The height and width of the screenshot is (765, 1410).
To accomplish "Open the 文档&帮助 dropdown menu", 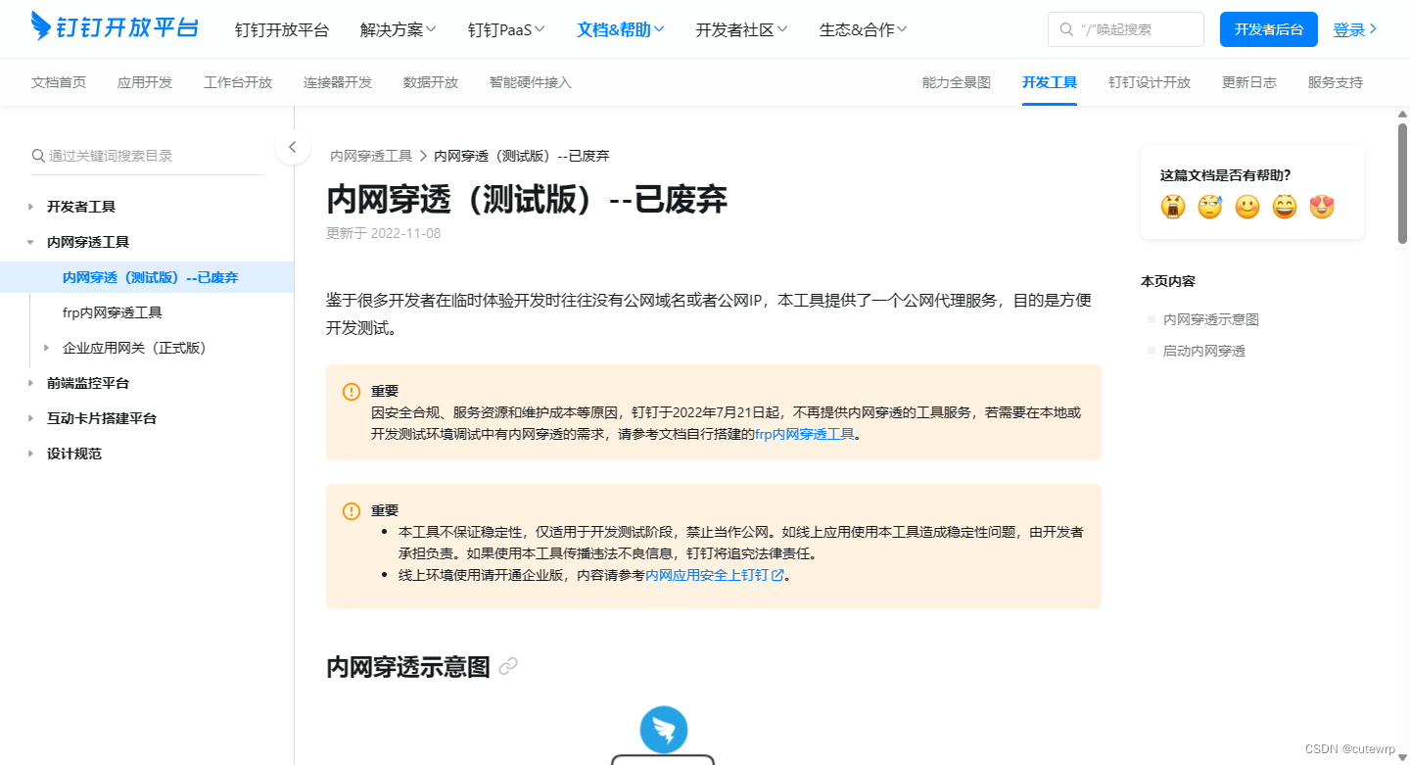I will click(x=621, y=29).
